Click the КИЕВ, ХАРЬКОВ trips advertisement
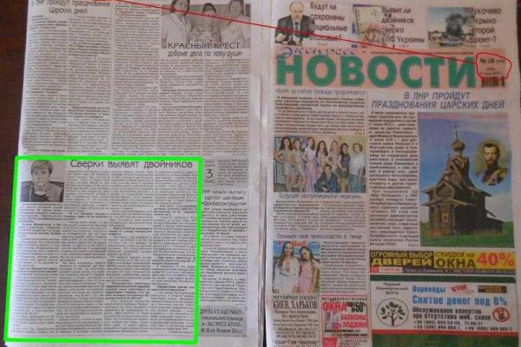The width and height of the screenshot is (521, 347). 296,320
